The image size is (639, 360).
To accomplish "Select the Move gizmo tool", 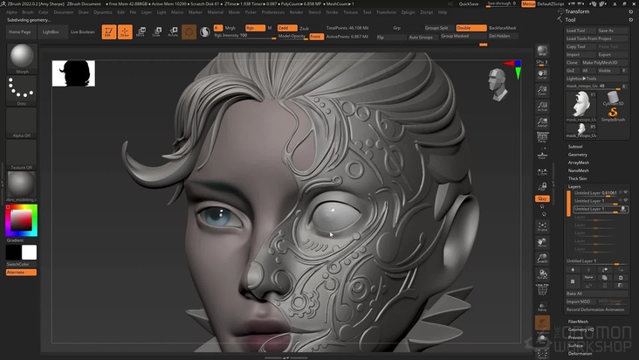I will click(x=141, y=31).
